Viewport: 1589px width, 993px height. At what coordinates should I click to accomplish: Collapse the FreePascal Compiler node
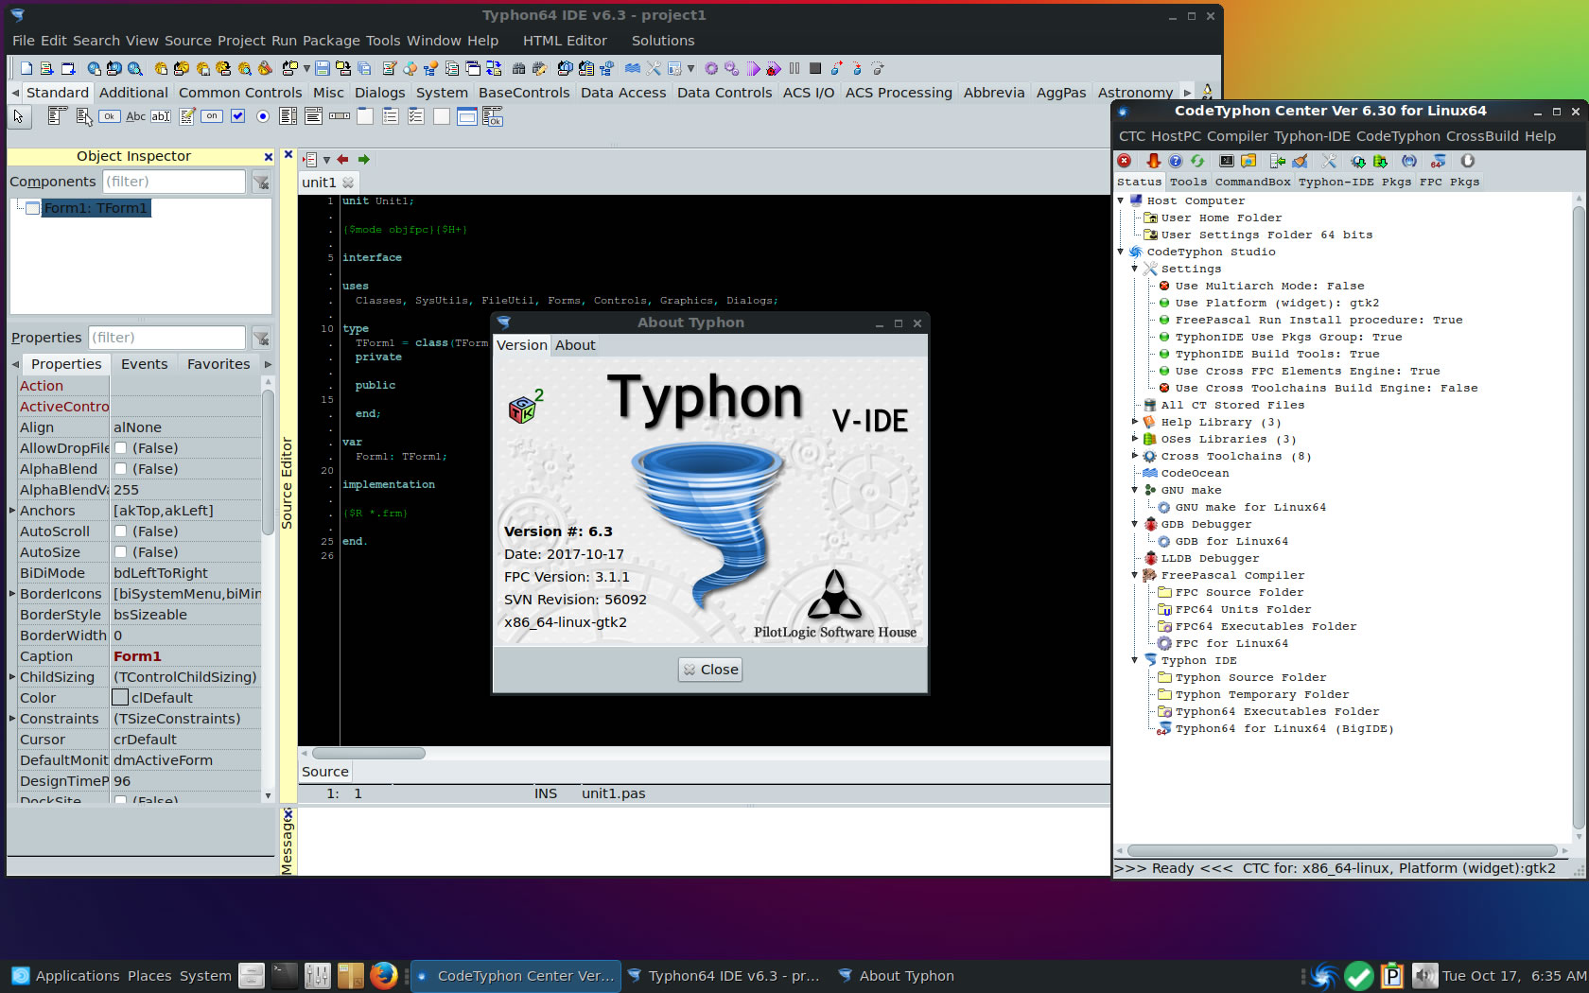click(1135, 575)
